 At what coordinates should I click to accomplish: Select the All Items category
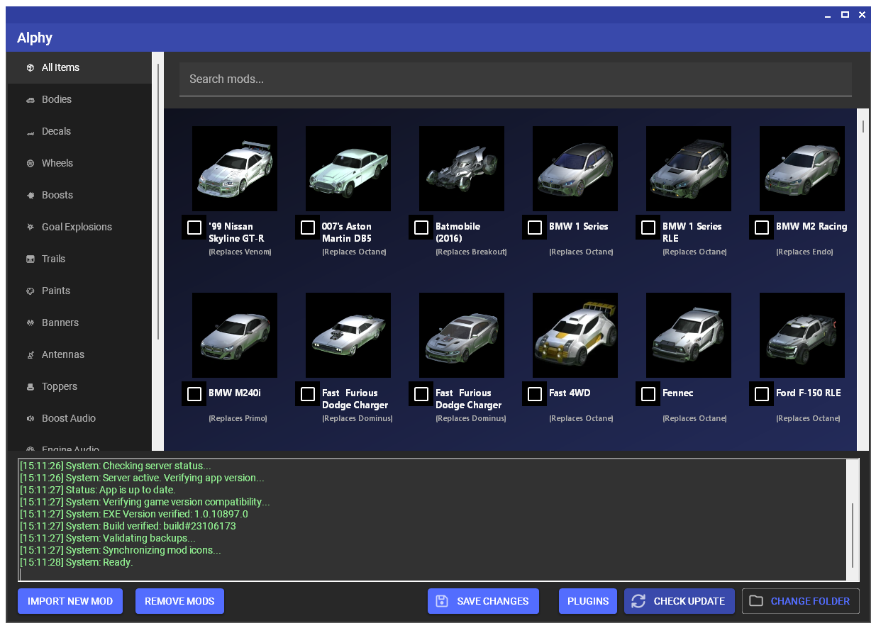point(79,68)
